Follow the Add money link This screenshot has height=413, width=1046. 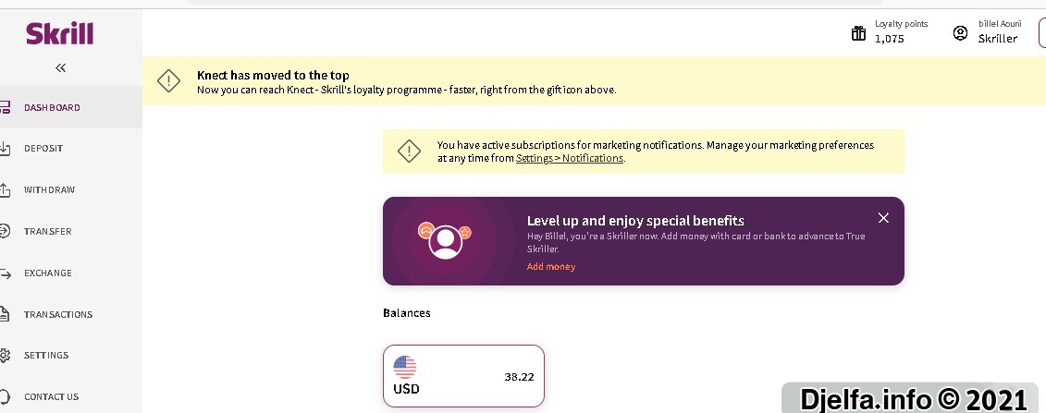click(551, 266)
